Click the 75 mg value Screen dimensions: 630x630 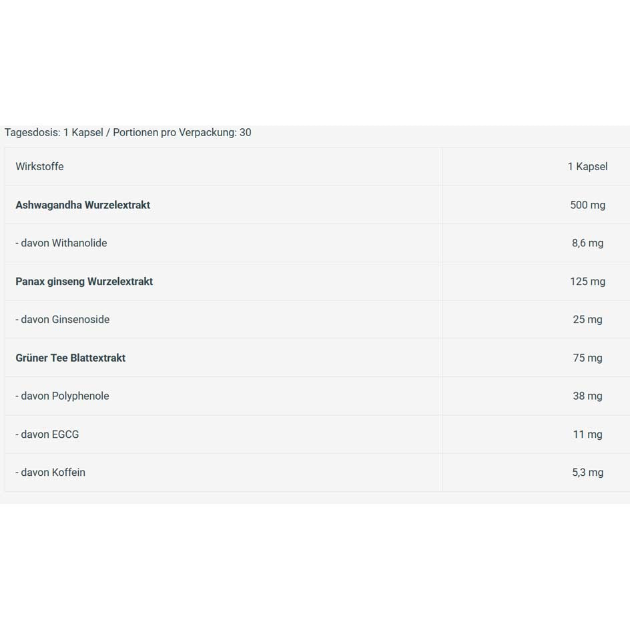pos(587,358)
